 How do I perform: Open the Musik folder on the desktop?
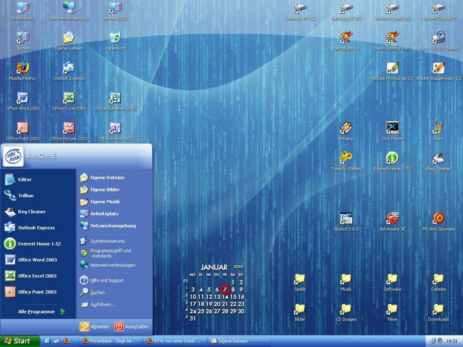pyautogui.click(x=346, y=283)
